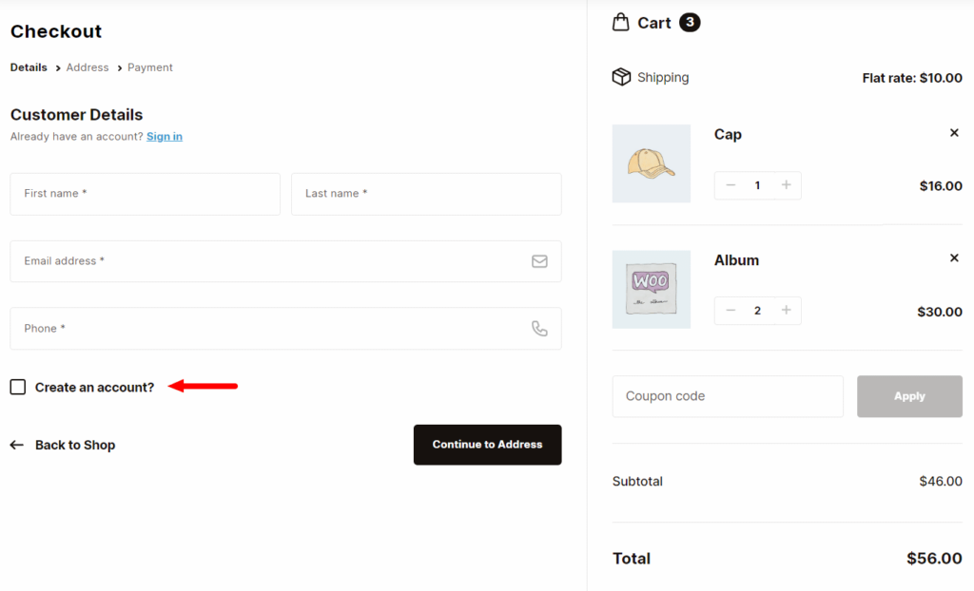
Task: Switch to the Payment step
Action: click(149, 67)
